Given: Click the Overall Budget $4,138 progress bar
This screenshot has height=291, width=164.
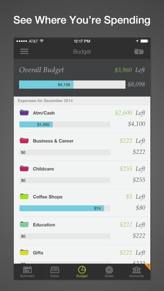Looking at the screenshot, I should (72, 84).
